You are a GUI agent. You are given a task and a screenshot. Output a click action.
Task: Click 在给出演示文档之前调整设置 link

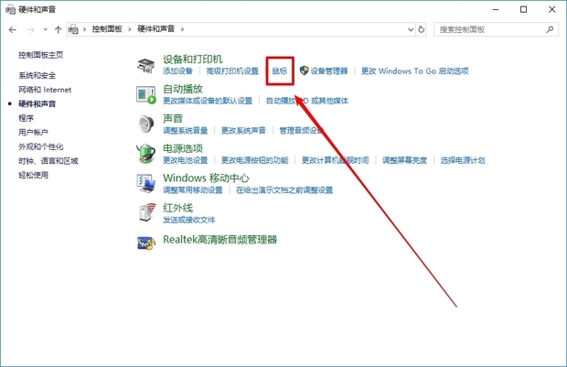coord(284,190)
